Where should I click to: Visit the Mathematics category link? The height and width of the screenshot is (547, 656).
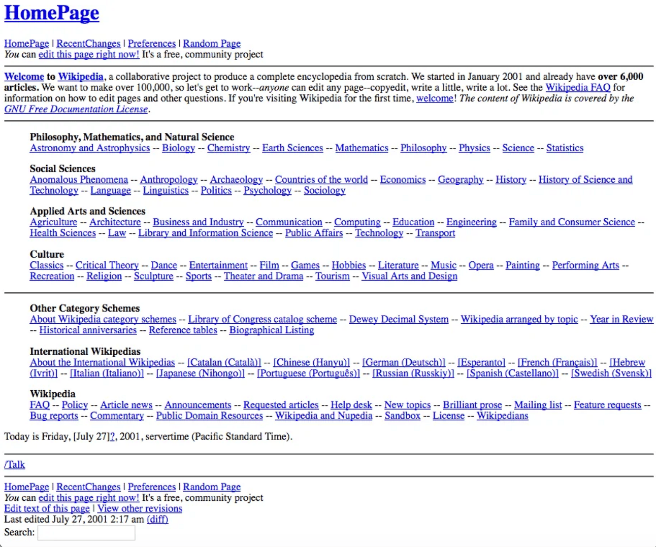(x=362, y=148)
